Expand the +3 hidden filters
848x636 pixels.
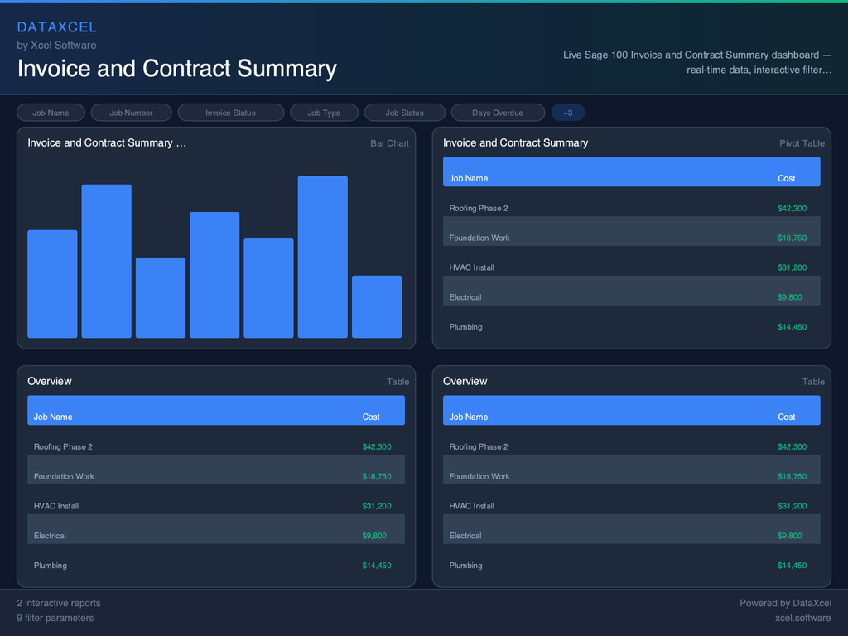(568, 112)
